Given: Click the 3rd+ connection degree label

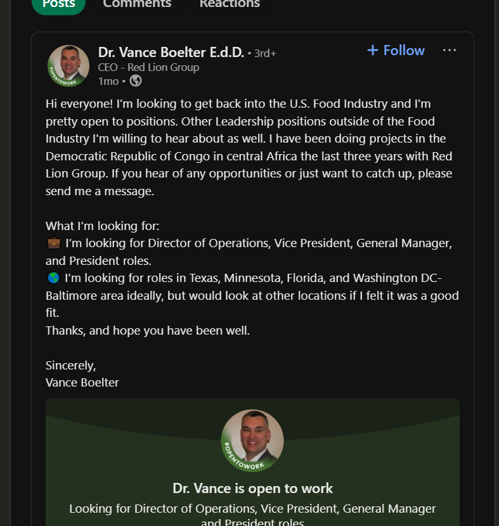Looking at the screenshot, I should click(x=265, y=53).
